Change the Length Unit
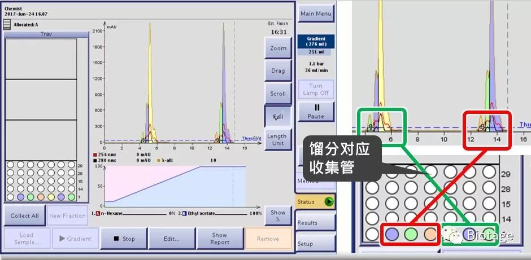The height and width of the screenshot is (260, 531). (x=278, y=139)
